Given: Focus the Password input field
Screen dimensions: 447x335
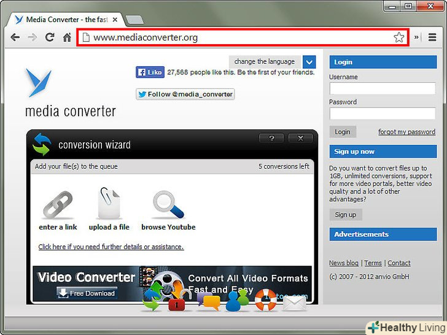Looking at the screenshot, I should click(x=383, y=114).
